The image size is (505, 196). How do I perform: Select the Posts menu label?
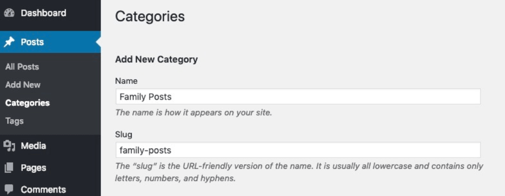point(32,42)
